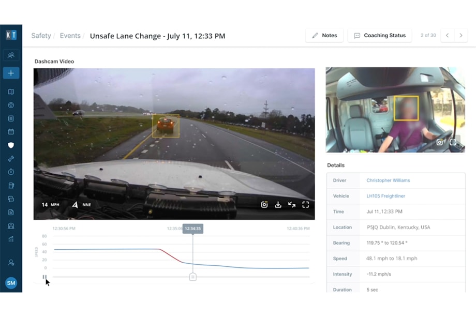
Task: Go back to previous event with left chevron
Action: [x=447, y=35]
